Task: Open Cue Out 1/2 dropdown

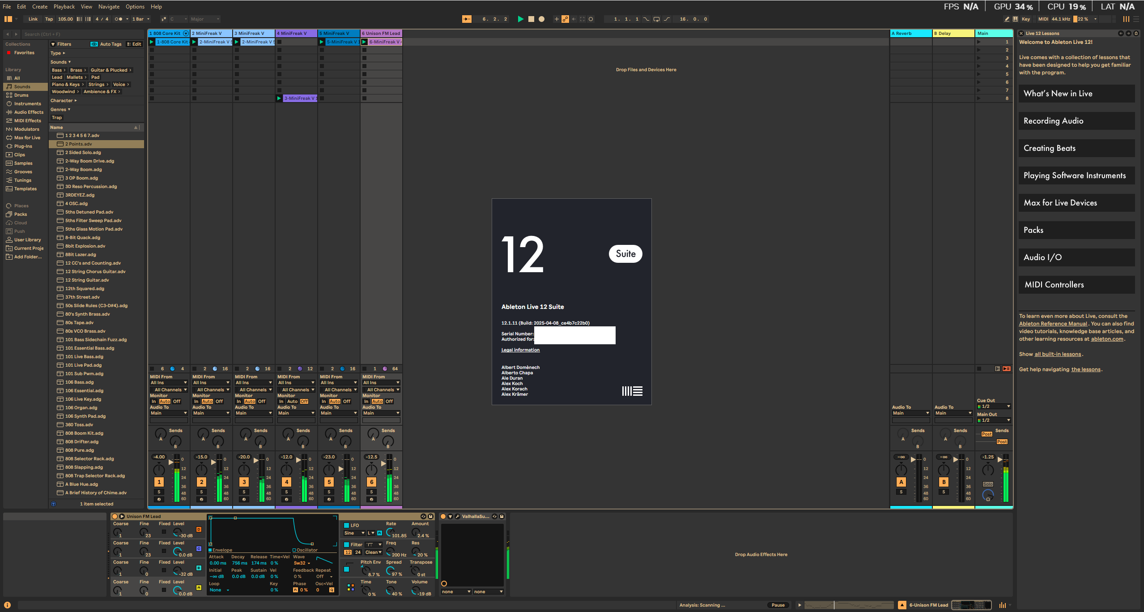Action: pos(994,407)
